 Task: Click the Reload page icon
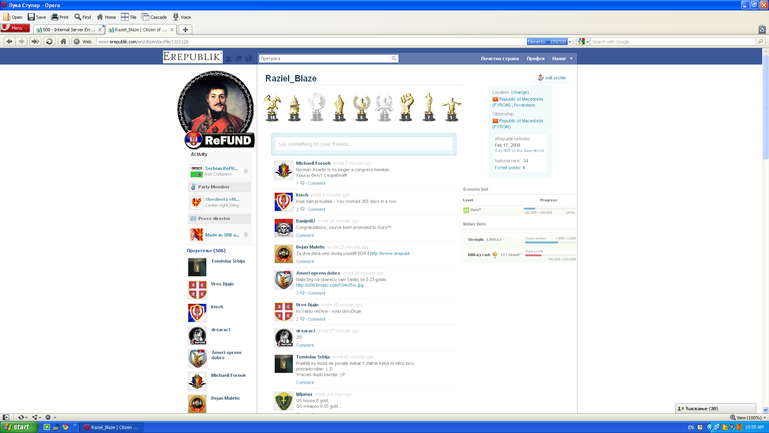(x=49, y=42)
